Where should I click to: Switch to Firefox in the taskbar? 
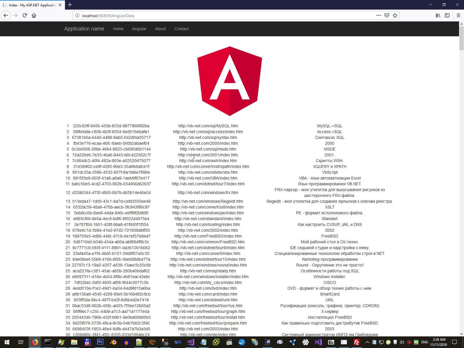click(35, 342)
